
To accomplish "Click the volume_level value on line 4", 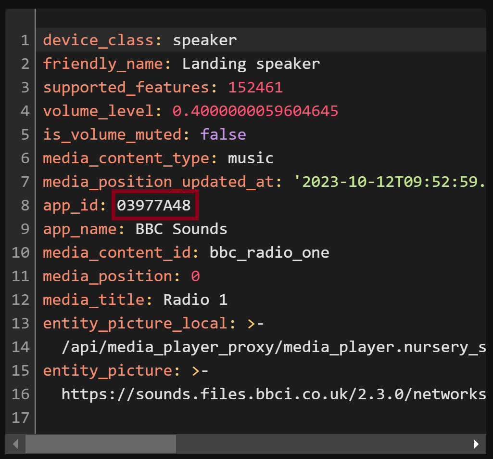I will pos(254,111).
